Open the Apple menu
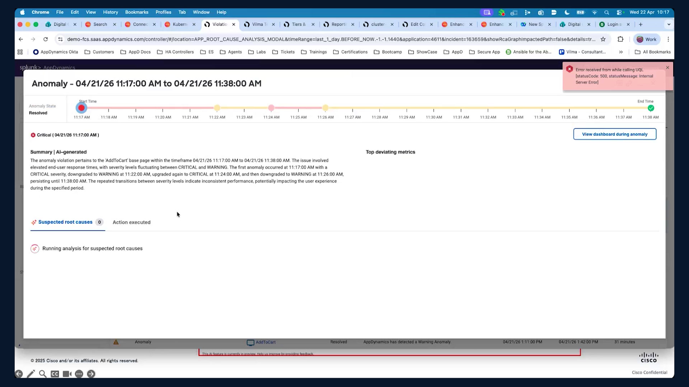The image size is (689, 387). click(22, 12)
